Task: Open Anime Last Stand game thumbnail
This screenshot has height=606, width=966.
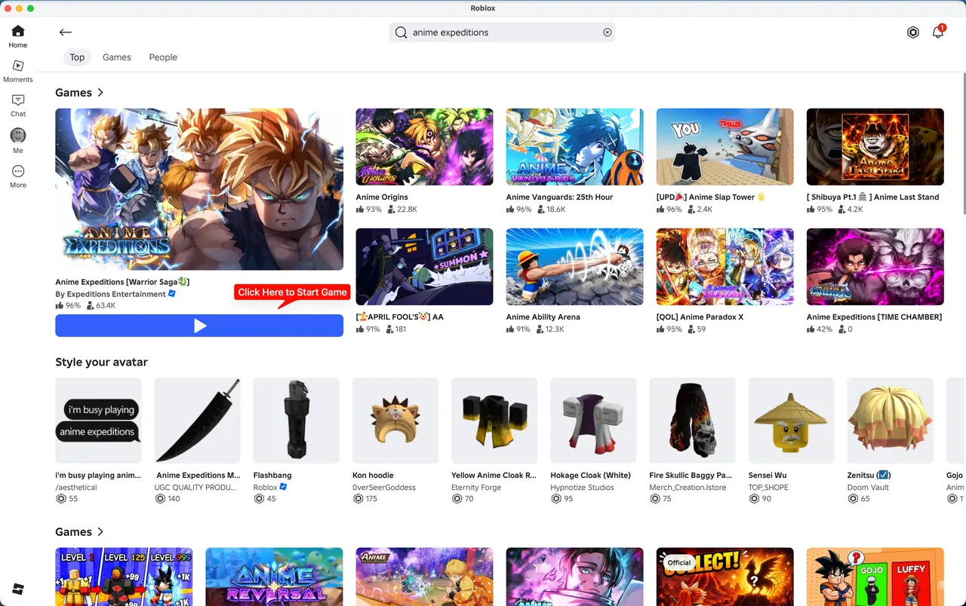Action: pos(875,147)
